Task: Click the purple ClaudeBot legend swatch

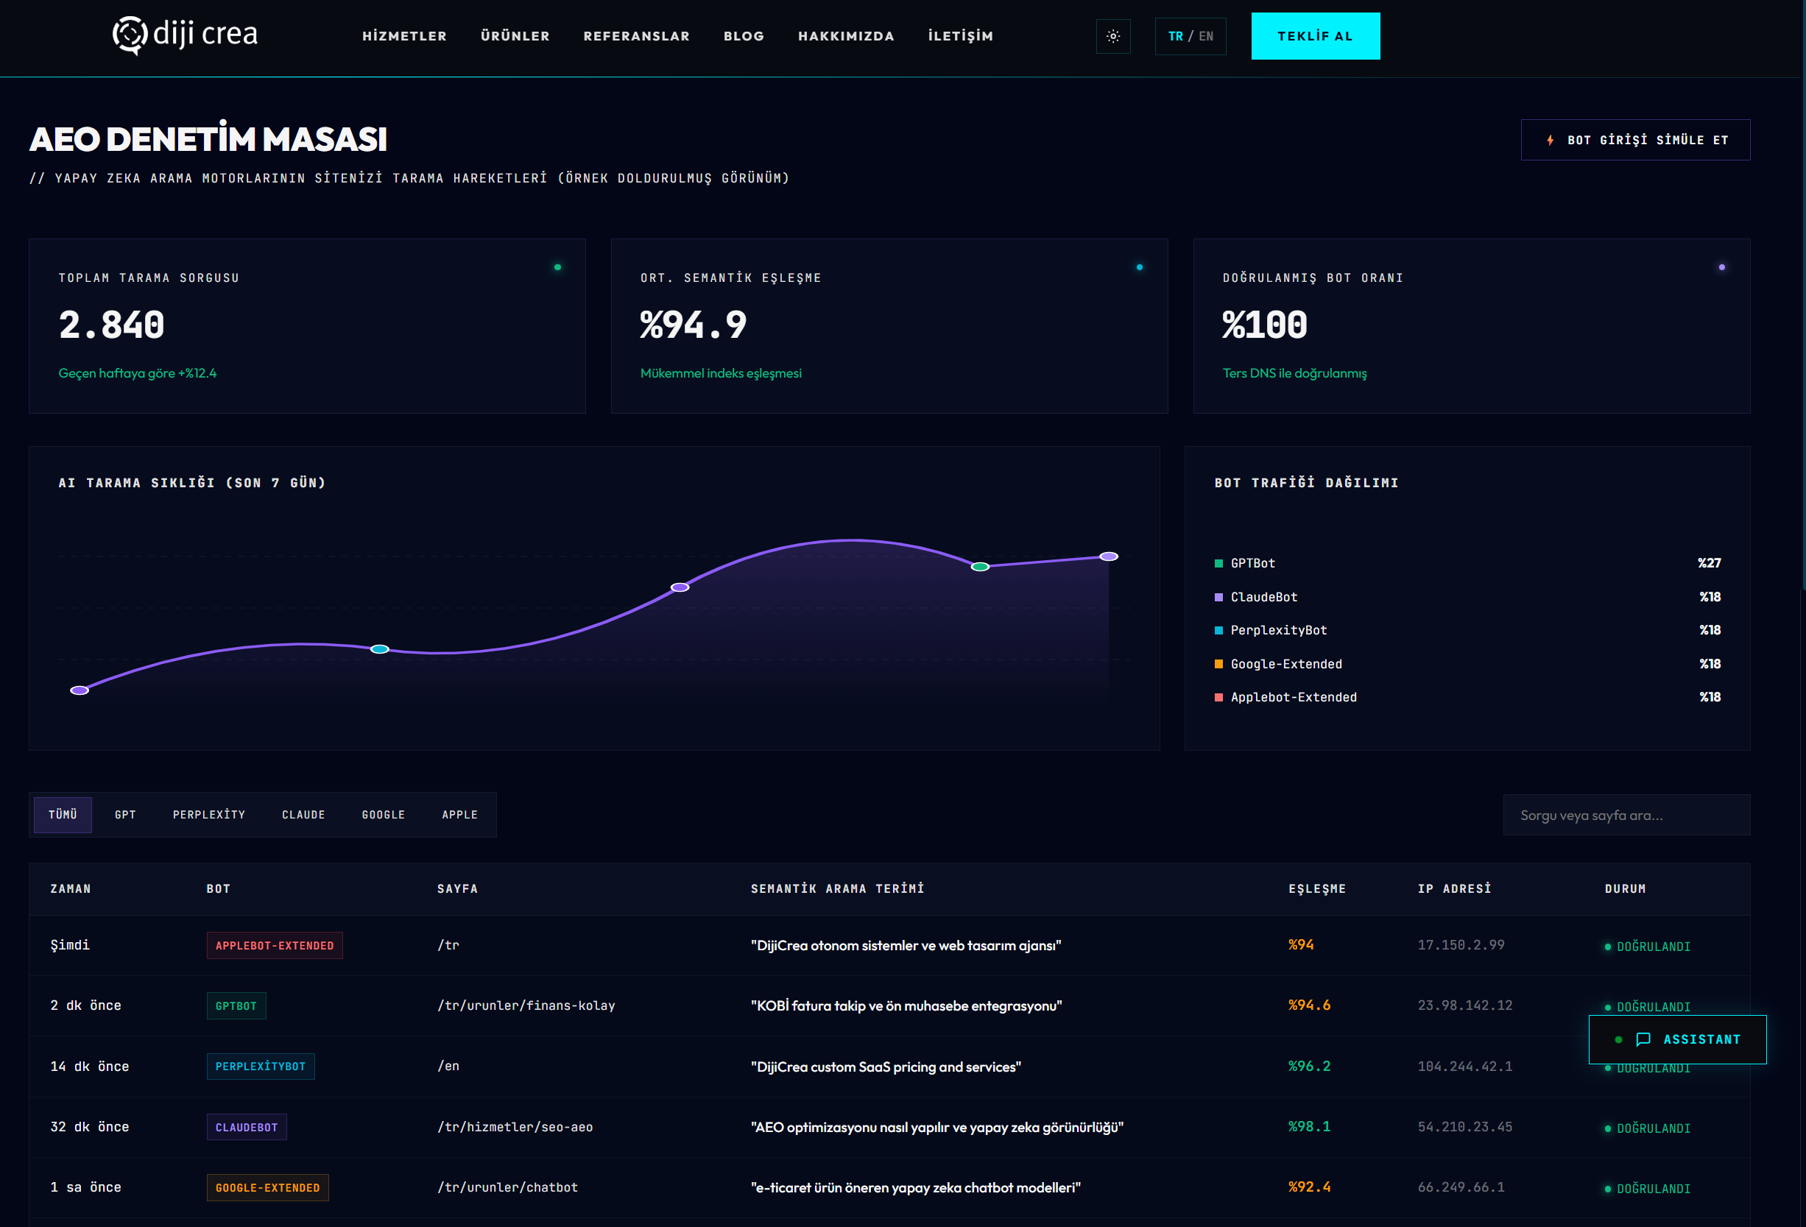Action: pos(1218,597)
